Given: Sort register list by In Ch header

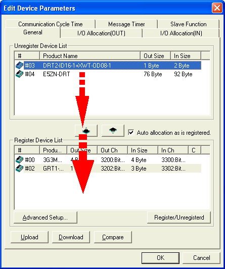Looking at the screenshot, I should [173, 150].
